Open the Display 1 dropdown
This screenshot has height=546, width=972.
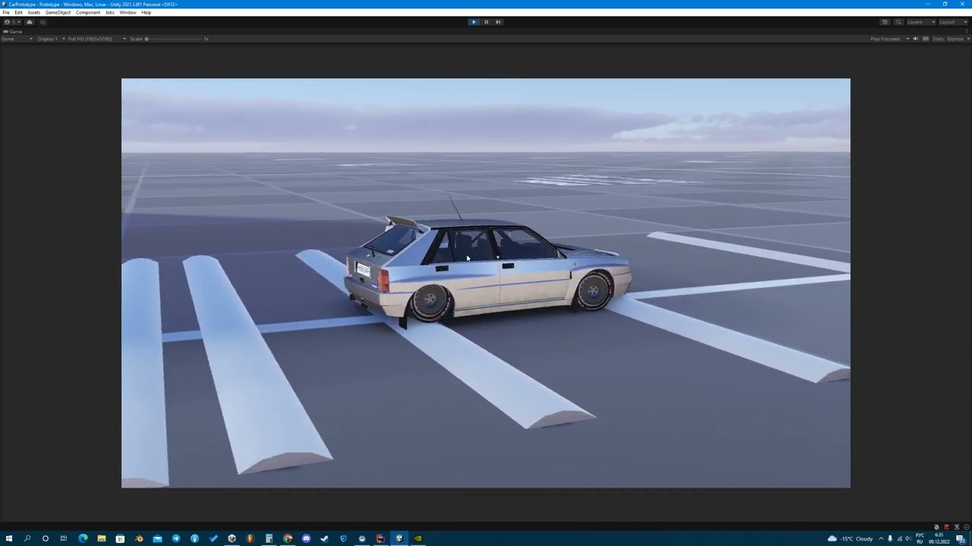pyautogui.click(x=51, y=39)
